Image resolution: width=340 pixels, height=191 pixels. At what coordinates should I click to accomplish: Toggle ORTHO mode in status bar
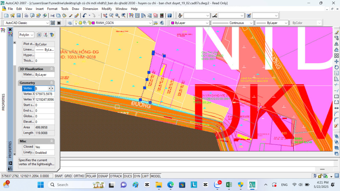pos(79,176)
